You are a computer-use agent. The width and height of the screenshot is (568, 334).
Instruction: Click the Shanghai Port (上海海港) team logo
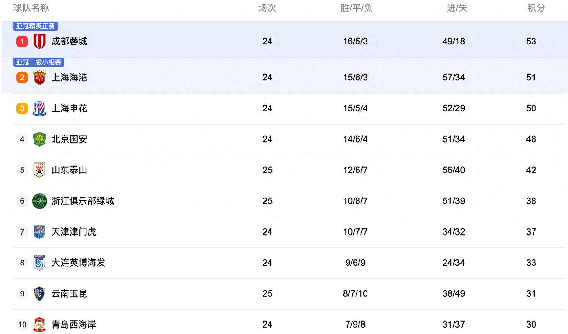pos(40,78)
